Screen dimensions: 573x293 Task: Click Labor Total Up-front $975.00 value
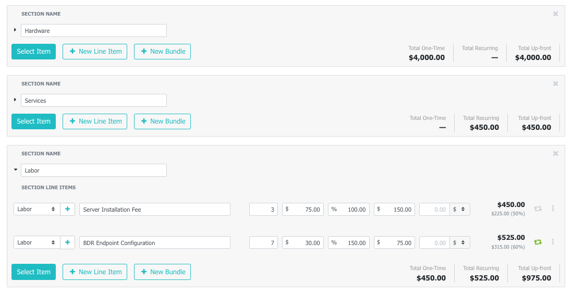point(536,278)
